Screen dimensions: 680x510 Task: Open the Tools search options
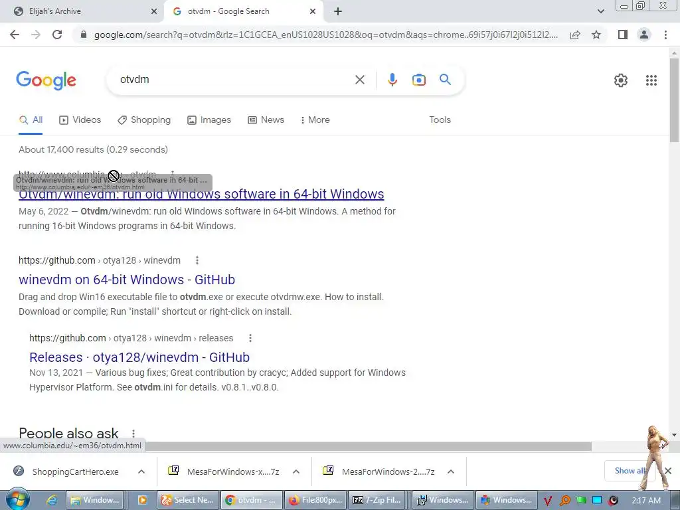click(440, 120)
